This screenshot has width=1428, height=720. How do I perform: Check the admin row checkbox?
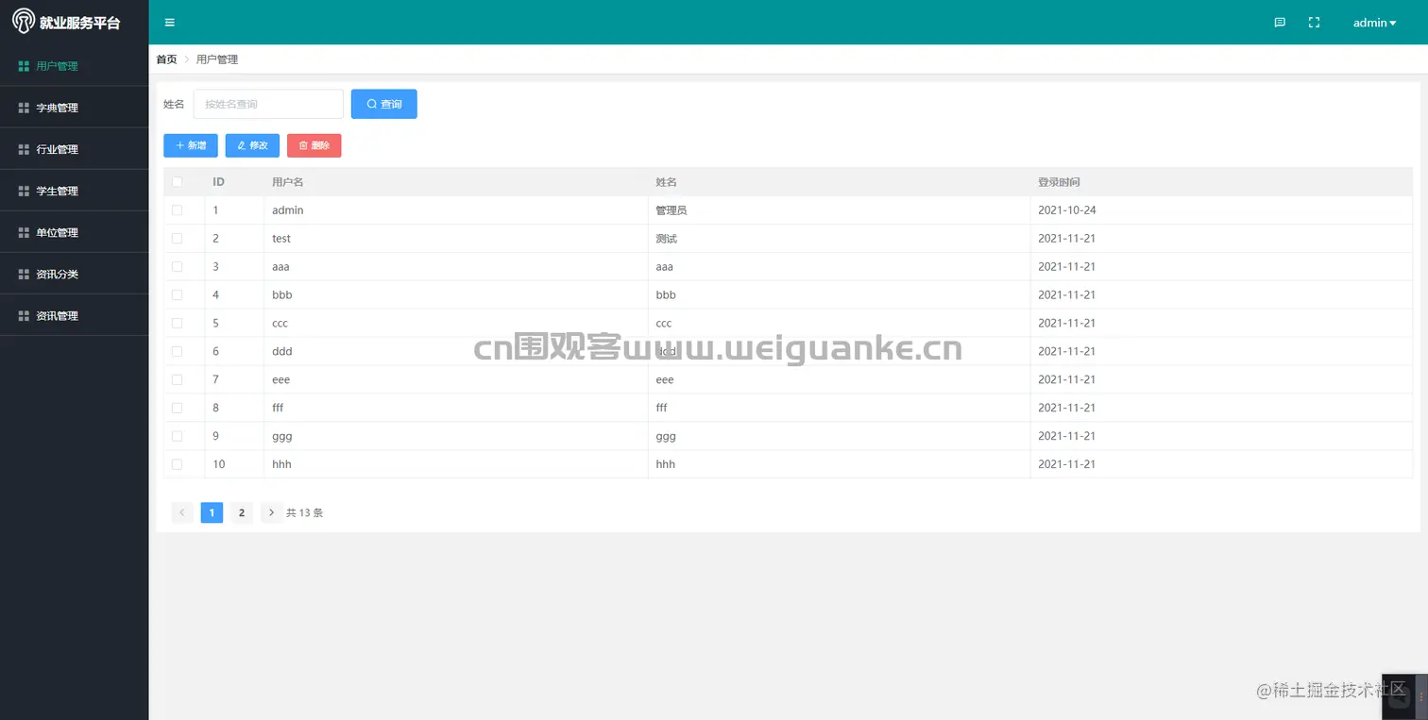click(x=177, y=209)
